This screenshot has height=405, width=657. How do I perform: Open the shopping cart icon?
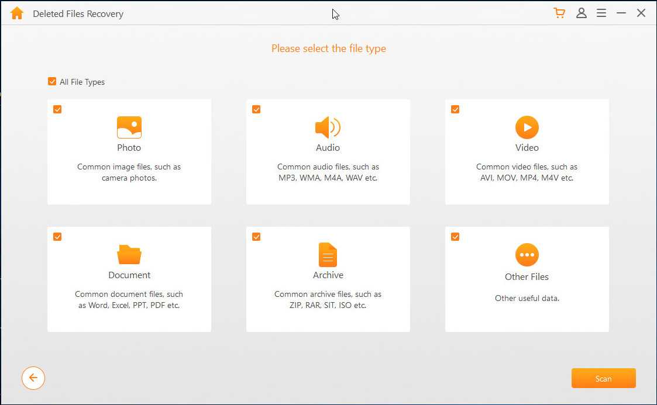pyautogui.click(x=559, y=13)
